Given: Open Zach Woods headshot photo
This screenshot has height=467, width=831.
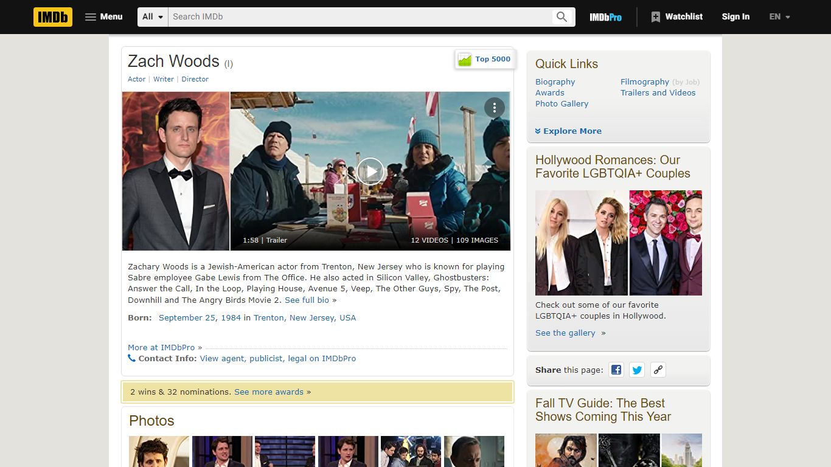Looking at the screenshot, I should 176,171.
